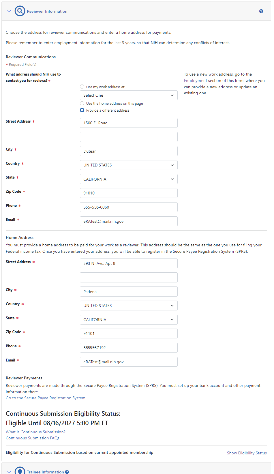This screenshot has height=474, width=274.
Task: Open Continuous Submission FAQs link
Action: [33, 438]
